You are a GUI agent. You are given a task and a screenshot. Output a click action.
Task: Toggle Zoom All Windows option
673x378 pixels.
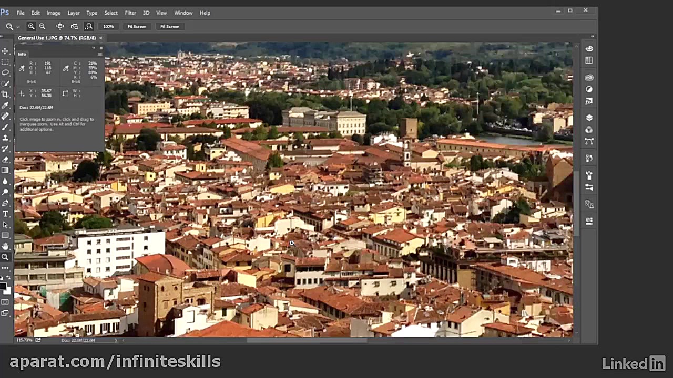[74, 26]
